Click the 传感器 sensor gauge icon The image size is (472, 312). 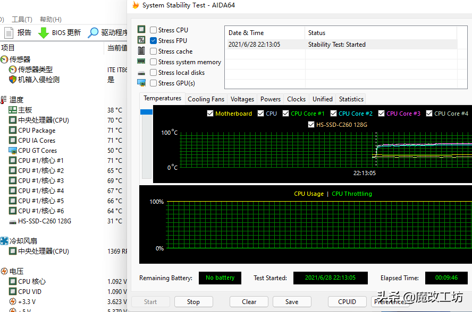pos(4,59)
